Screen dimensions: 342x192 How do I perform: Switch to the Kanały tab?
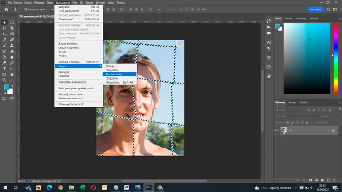(x=292, y=103)
